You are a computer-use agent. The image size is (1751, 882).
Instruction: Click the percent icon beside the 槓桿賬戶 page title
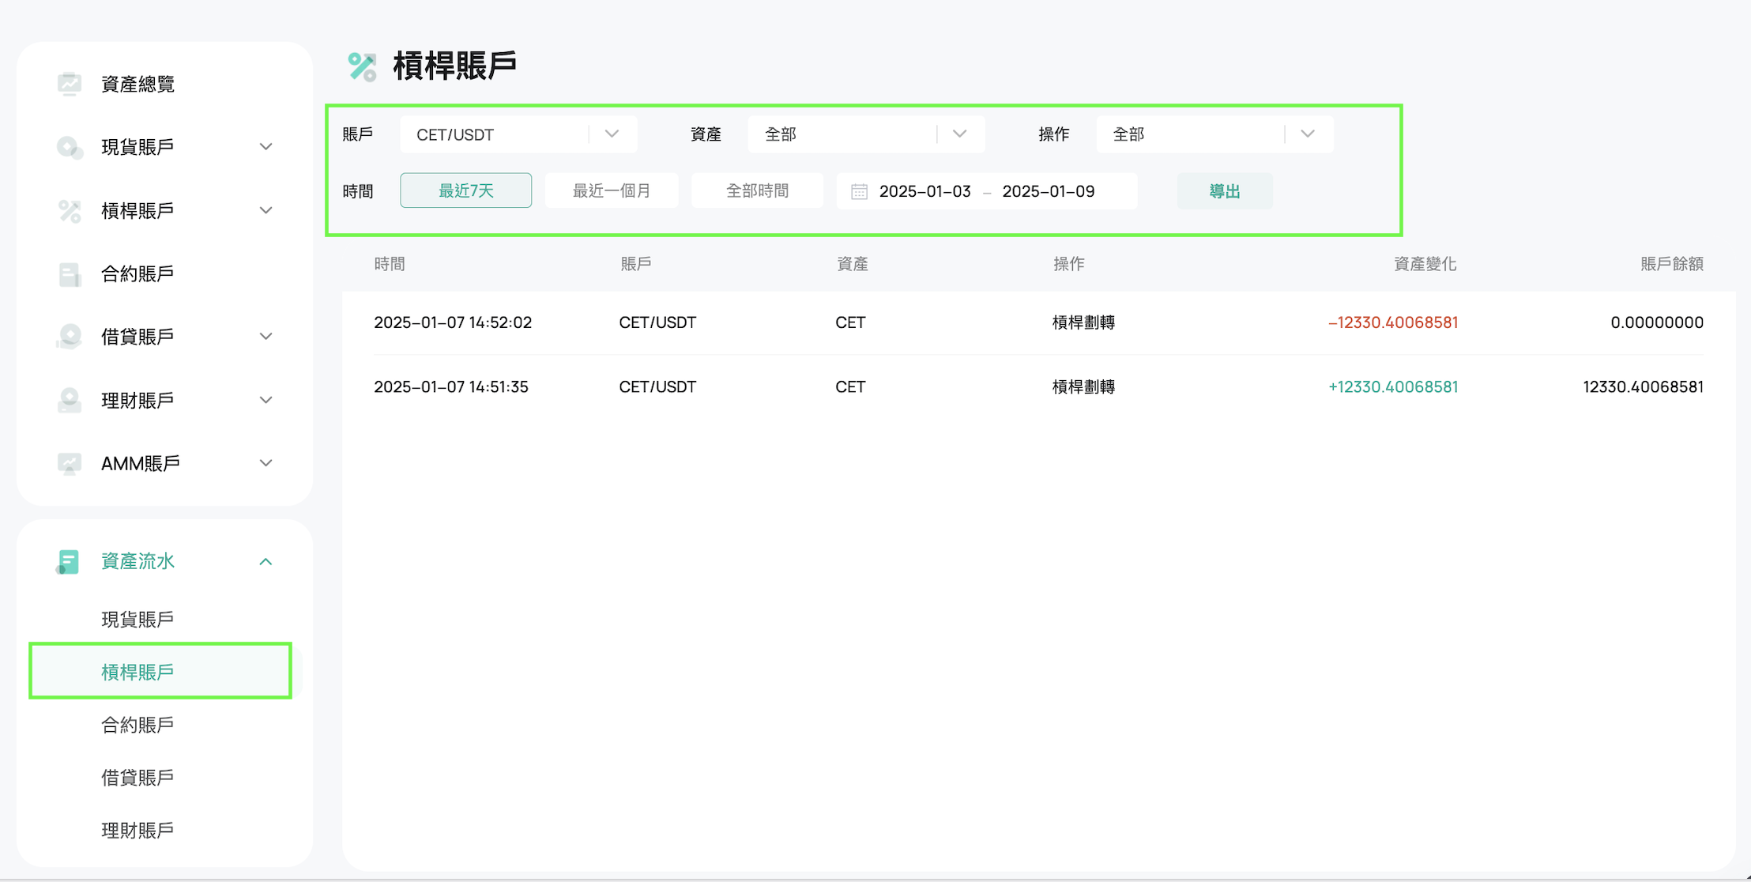pos(363,66)
